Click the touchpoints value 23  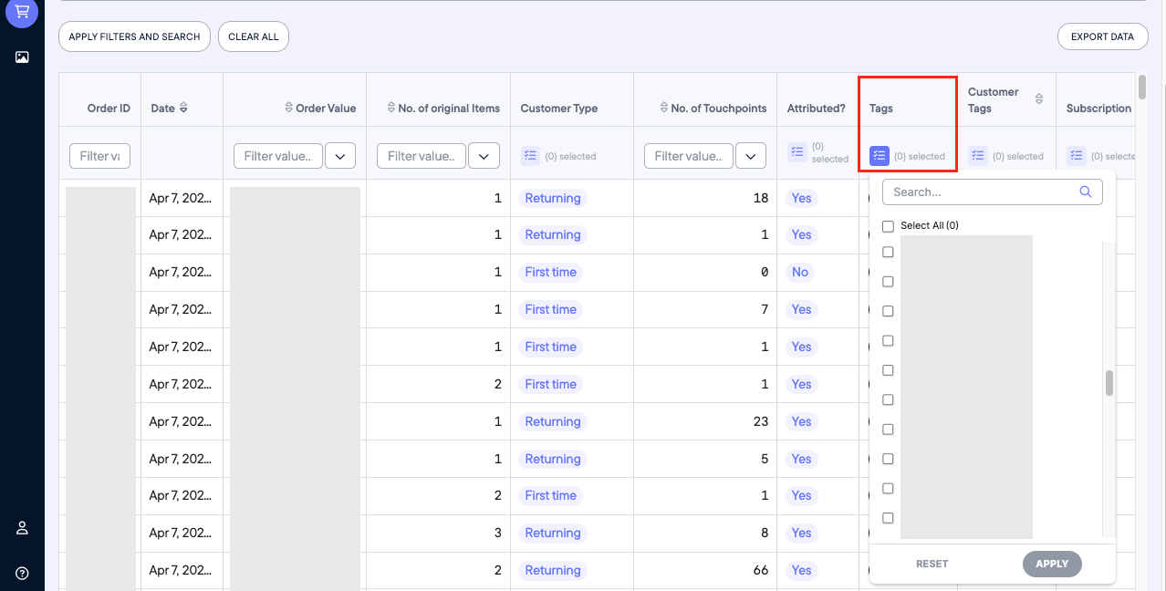coord(760,421)
